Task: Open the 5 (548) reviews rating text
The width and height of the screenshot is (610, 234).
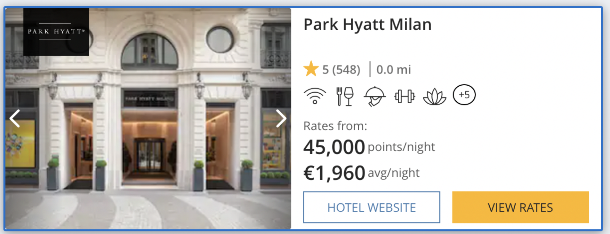Action: [x=341, y=69]
